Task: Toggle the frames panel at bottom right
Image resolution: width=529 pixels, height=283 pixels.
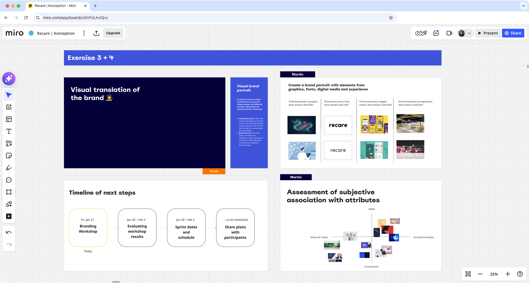Action: coord(468,274)
